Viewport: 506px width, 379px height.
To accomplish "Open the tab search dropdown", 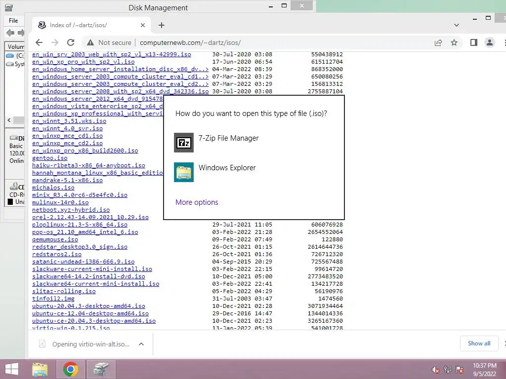I will (456, 25).
